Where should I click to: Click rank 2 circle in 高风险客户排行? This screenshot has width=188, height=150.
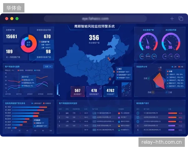coord(138,117)
